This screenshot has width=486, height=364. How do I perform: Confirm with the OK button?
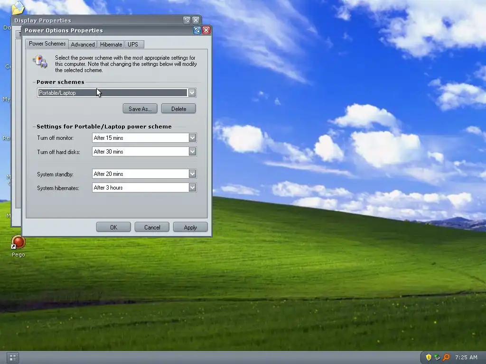point(113,227)
